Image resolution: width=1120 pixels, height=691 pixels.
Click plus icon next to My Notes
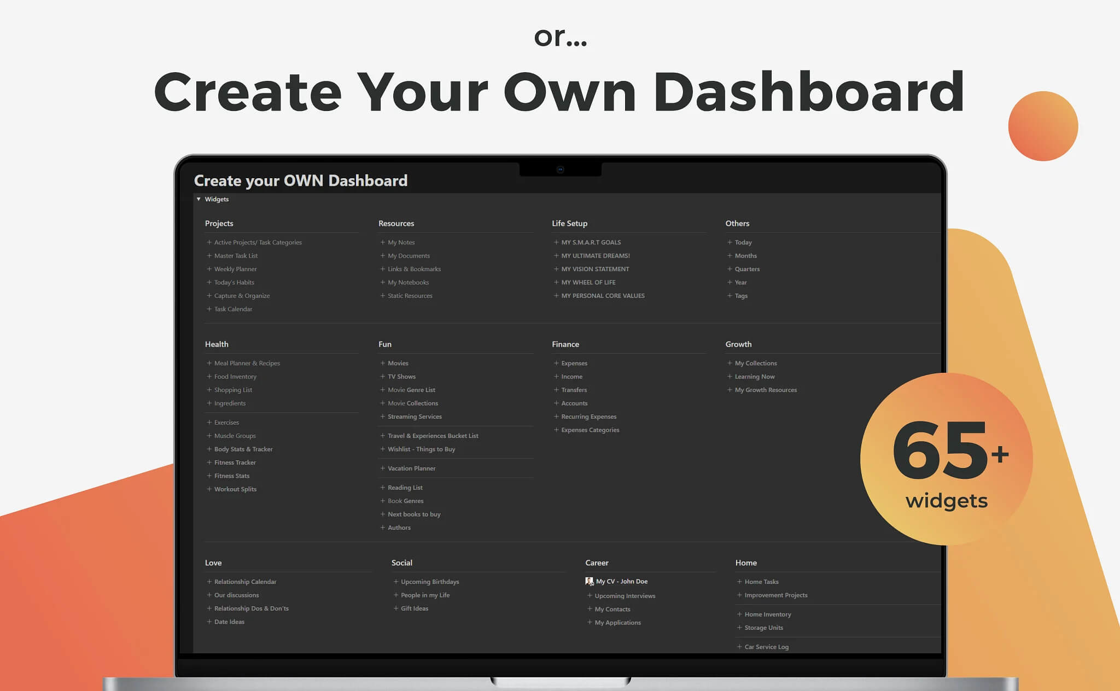383,242
